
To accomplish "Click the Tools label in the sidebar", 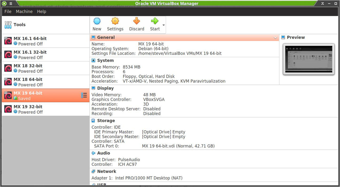I will click(x=20, y=25).
